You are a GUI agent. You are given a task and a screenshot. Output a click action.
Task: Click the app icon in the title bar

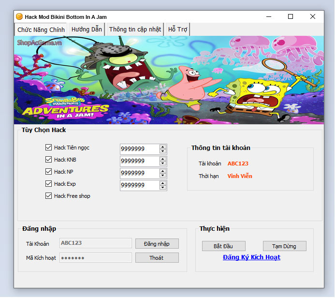[19, 16]
